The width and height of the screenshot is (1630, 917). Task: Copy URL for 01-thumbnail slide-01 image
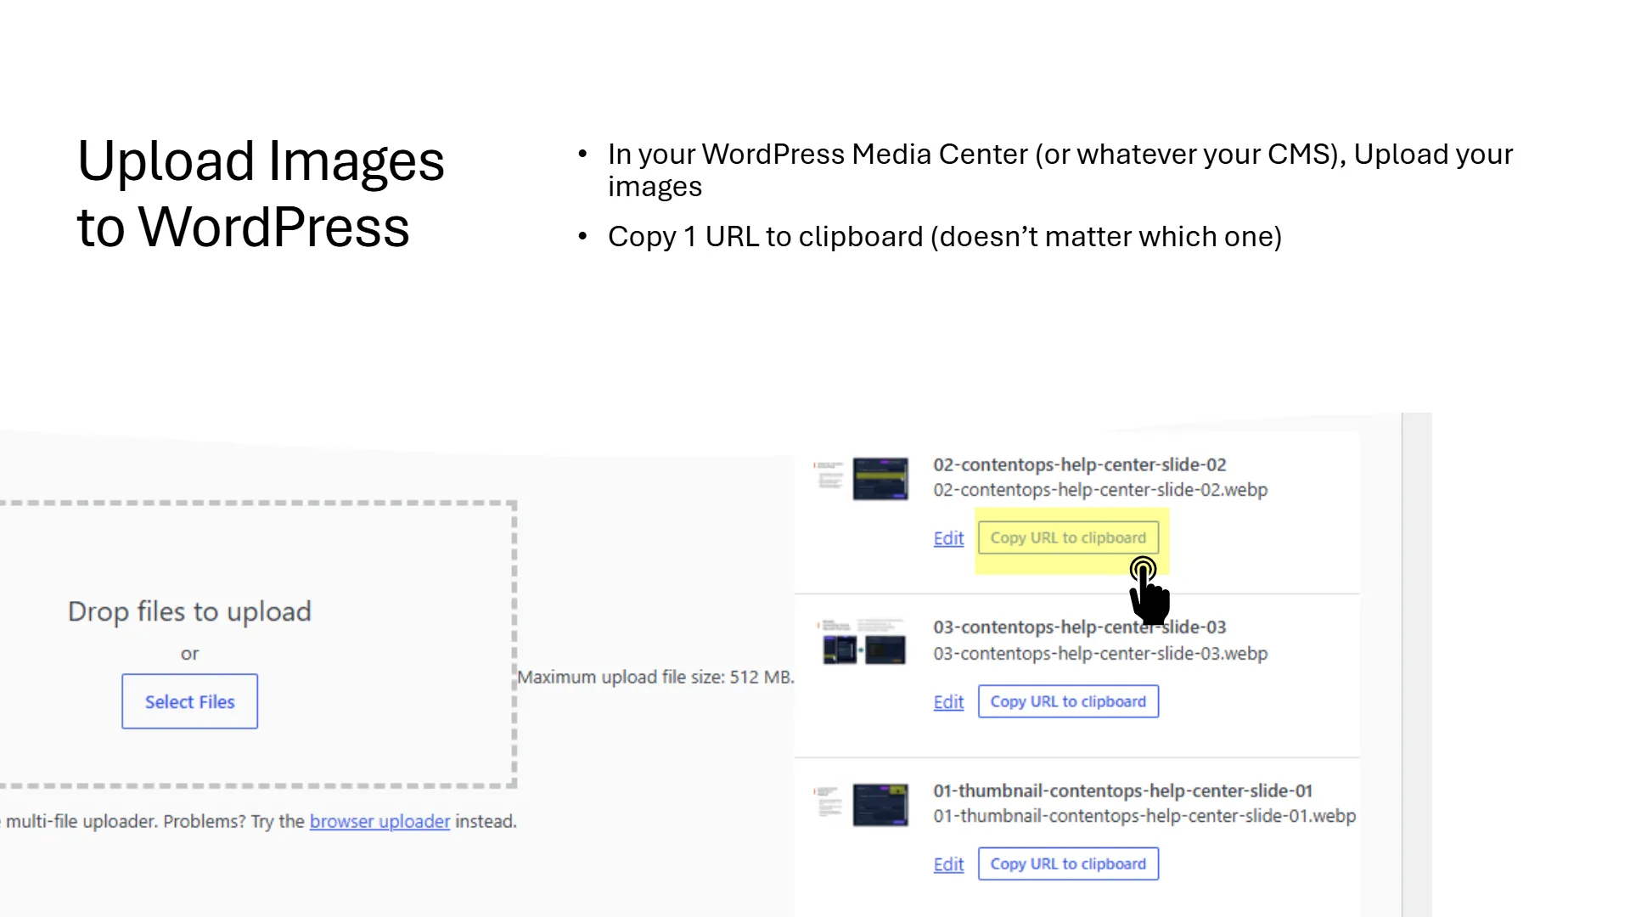click(x=1068, y=864)
